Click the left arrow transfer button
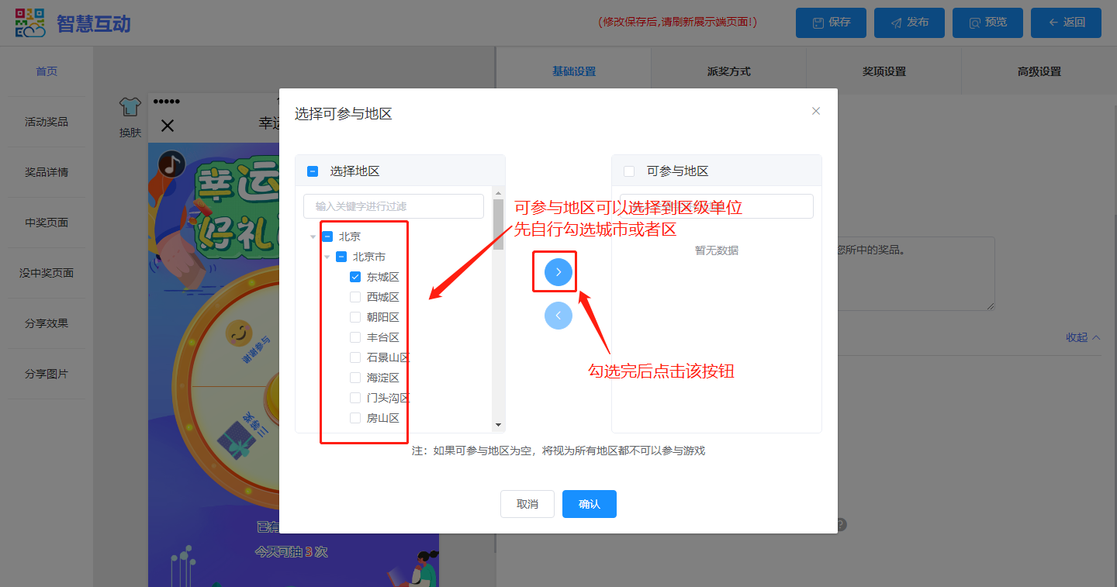The image size is (1117, 587). click(558, 316)
